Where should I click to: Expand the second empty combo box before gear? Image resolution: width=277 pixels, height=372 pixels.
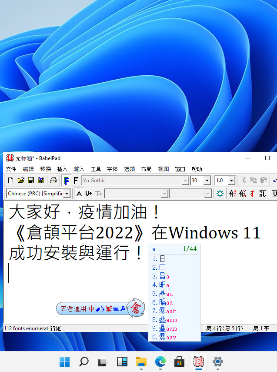point(208,194)
